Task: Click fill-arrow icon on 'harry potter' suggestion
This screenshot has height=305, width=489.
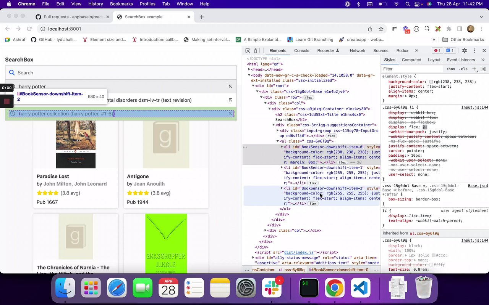Action: click(x=230, y=87)
